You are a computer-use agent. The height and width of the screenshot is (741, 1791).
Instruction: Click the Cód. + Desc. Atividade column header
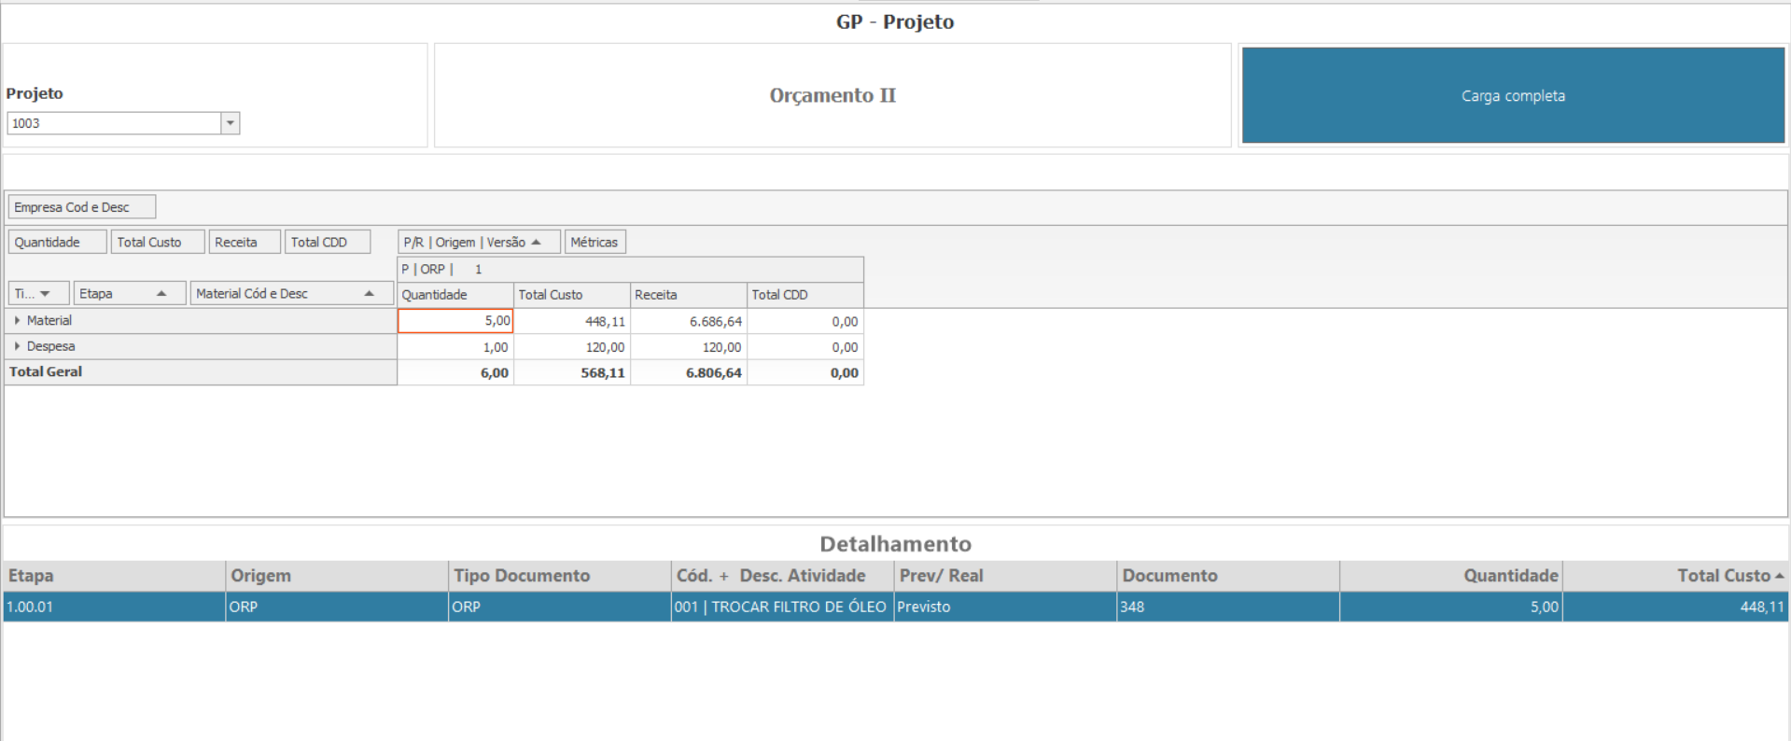click(782, 576)
